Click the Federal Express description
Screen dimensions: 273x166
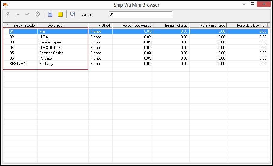(x=63, y=42)
